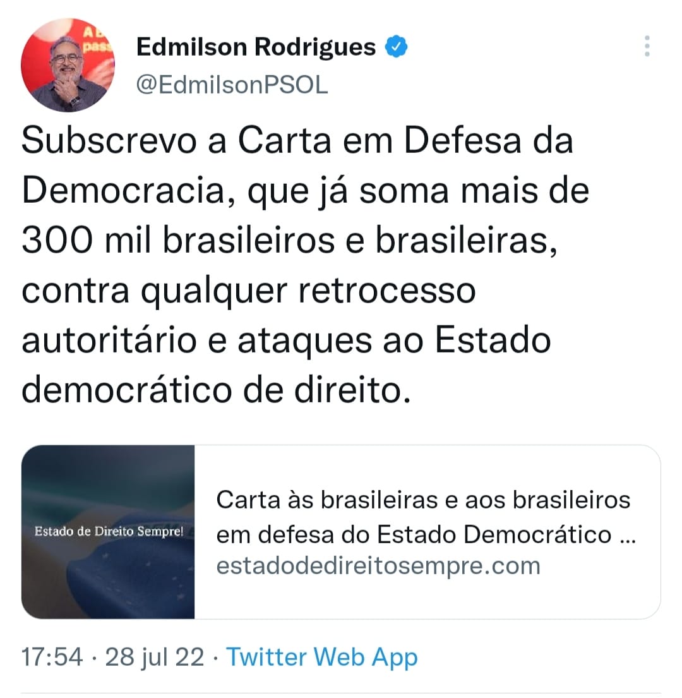
Task: Click 'Estado de Direito Sempre!' caption on thumbnail
Action: click(x=109, y=531)
